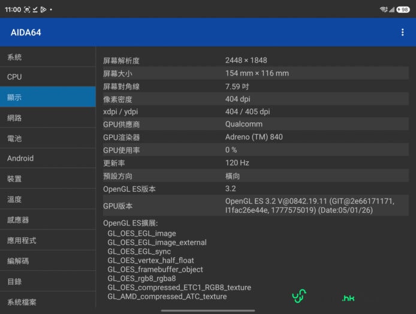Tap the 屏幕解析度 label
Screen dimensions: 416x314
[x=121, y=61]
